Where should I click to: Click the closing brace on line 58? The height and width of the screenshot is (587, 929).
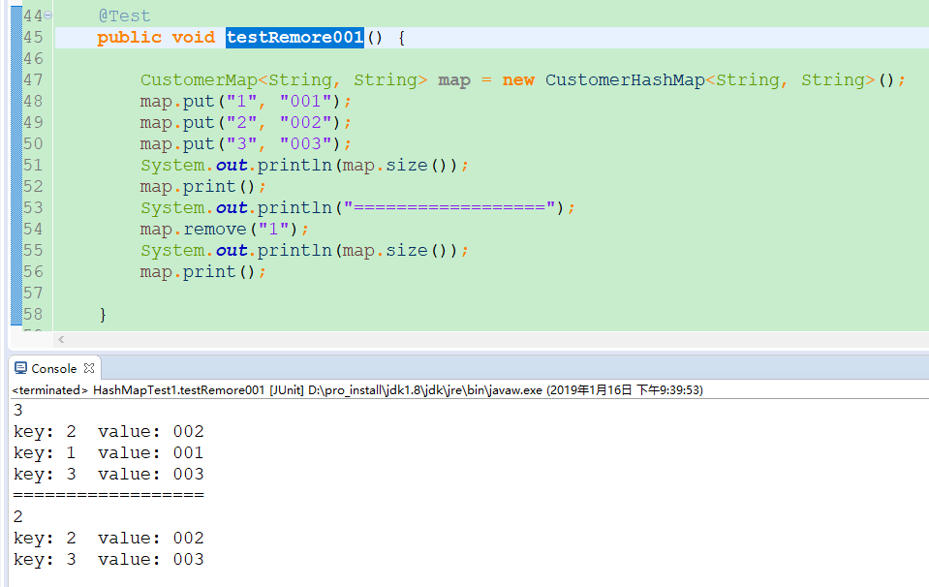pos(103,315)
